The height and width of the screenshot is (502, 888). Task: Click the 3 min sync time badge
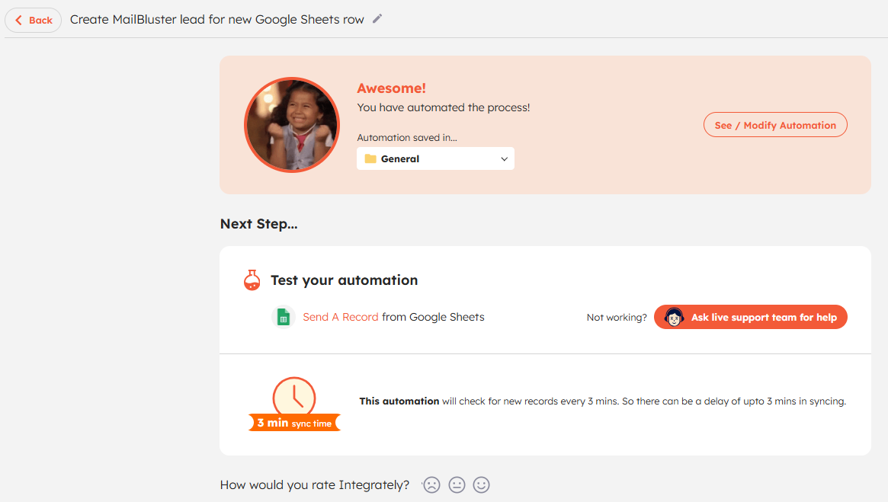[294, 423]
